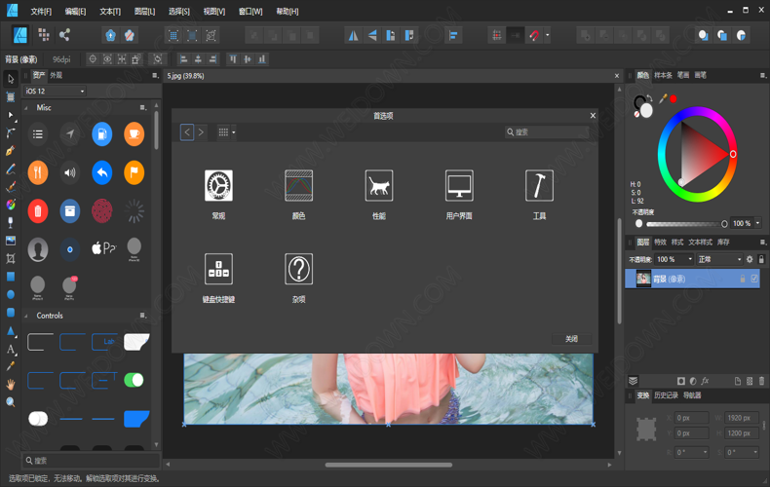Image resolution: width=770 pixels, height=487 pixels.
Task: Open the 性能 performance preferences icon
Action: click(x=378, y=186)
